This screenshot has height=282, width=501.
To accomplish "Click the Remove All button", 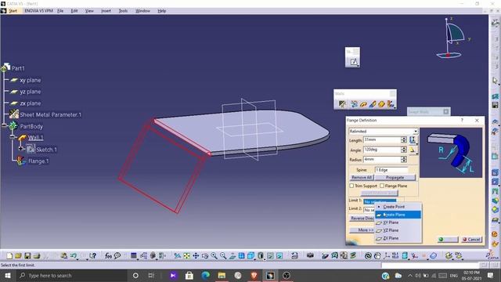I will [362, 177].
